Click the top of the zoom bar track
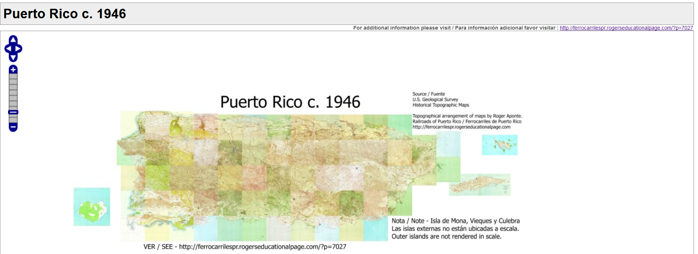The width and height of the screenshot is (698, 254). pos(13,76)
